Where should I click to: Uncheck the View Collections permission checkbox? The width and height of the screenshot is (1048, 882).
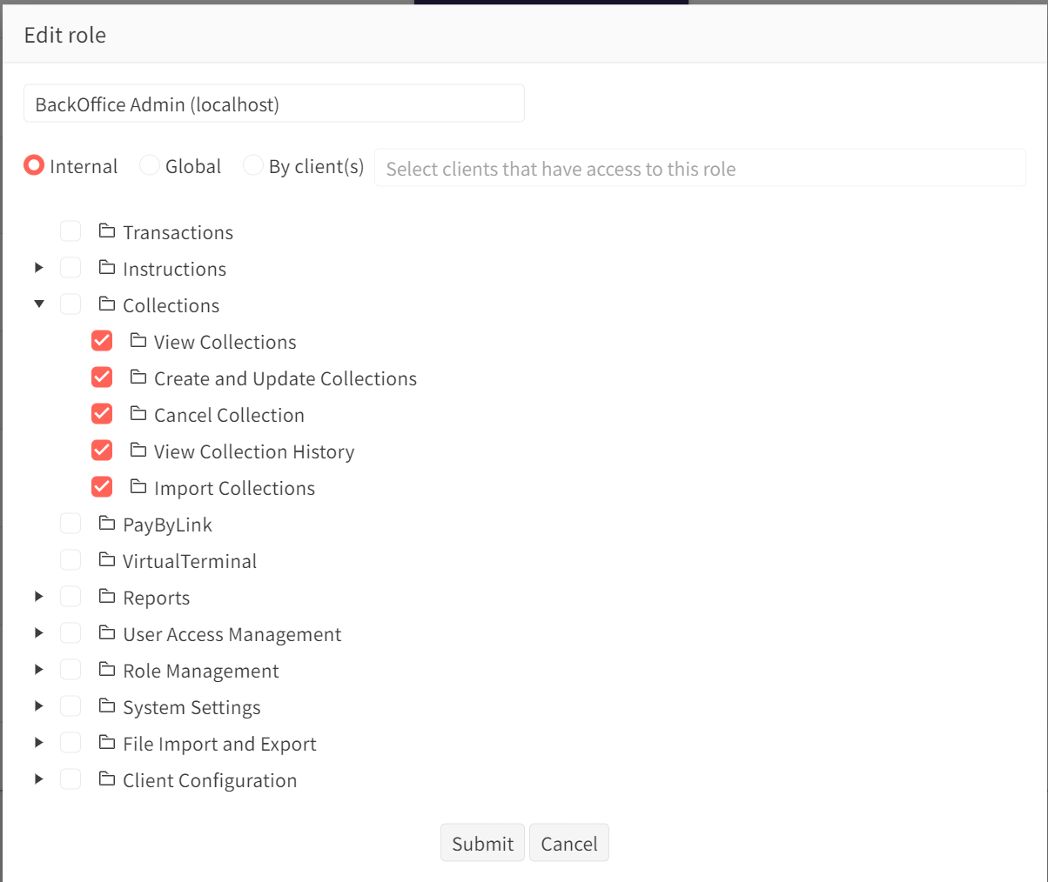(x=102, y=341)
